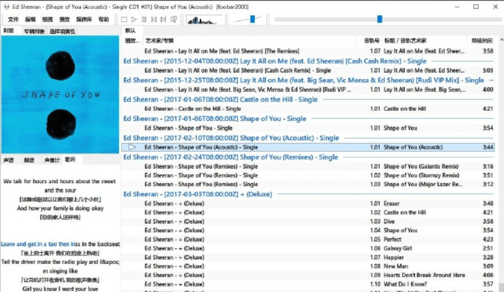Click the 播放.. column header
The image size is (504, 292).
132,40
